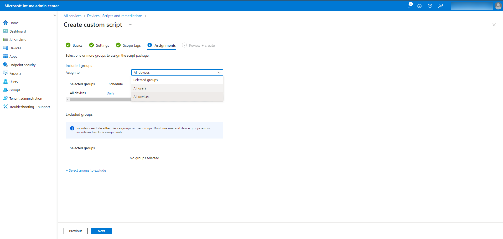The width and height of the screenshot is (503, 239).
Task: Click the Apps grid icon
Action: pyautogui.click(x=6, y=56)
